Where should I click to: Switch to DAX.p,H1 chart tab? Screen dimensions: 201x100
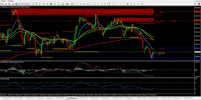point(50,98)
